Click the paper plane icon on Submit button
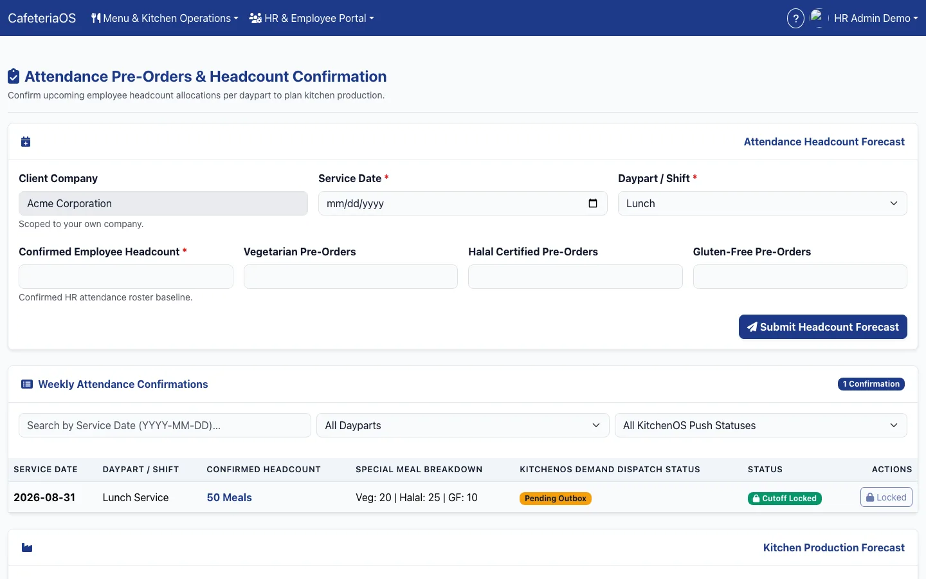The width and height of the screenshot is (926, 579). click(752, 327)
